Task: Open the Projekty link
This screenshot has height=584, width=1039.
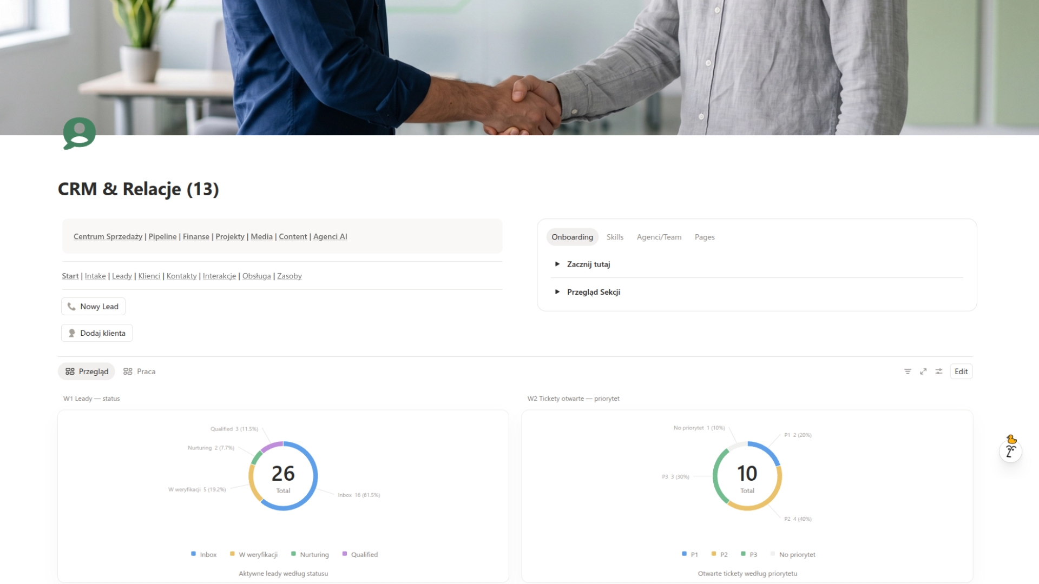Action: (x=230, y=236)
